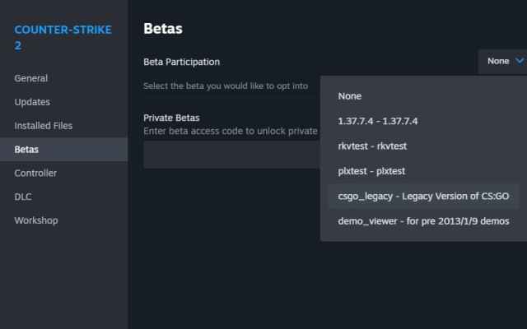Go to Installed Files section

pyautogui.click(x=44, y=126)
